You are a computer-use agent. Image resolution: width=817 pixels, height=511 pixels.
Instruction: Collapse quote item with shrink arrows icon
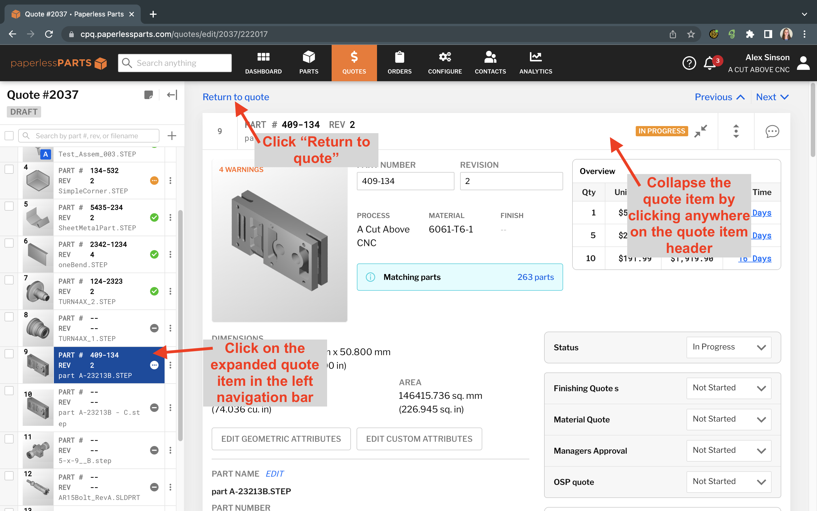[x=700, y=131]
